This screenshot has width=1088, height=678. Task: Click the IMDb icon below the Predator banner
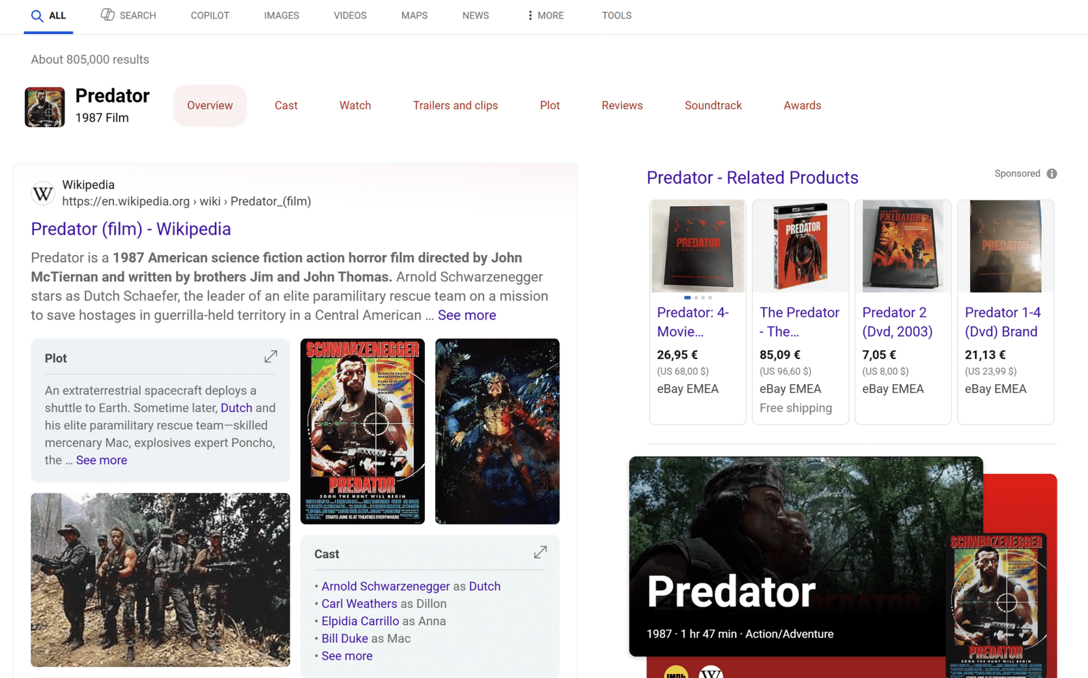coord(675,673)
